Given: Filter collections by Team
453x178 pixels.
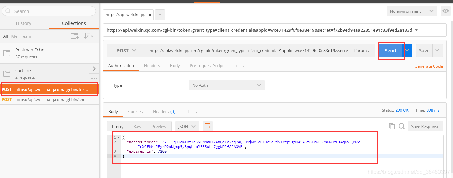Looking at the screenshot, I should pos(26,36).
